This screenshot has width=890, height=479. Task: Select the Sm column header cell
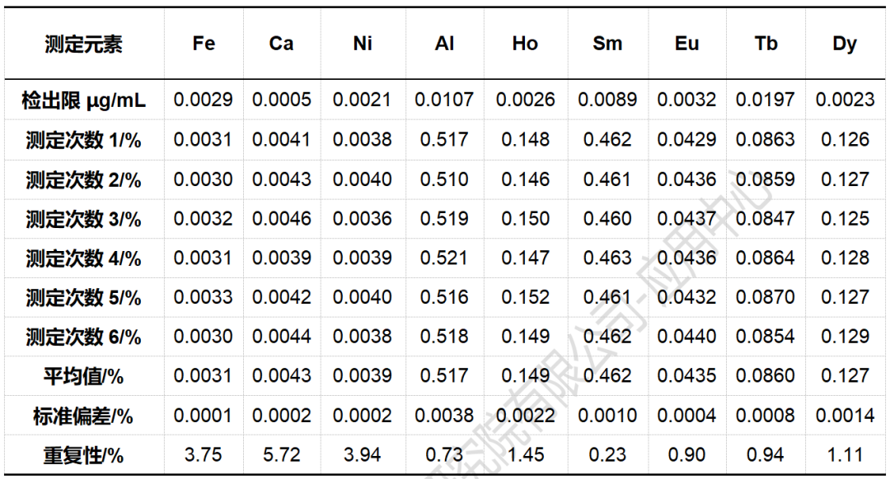click(607, 44)
